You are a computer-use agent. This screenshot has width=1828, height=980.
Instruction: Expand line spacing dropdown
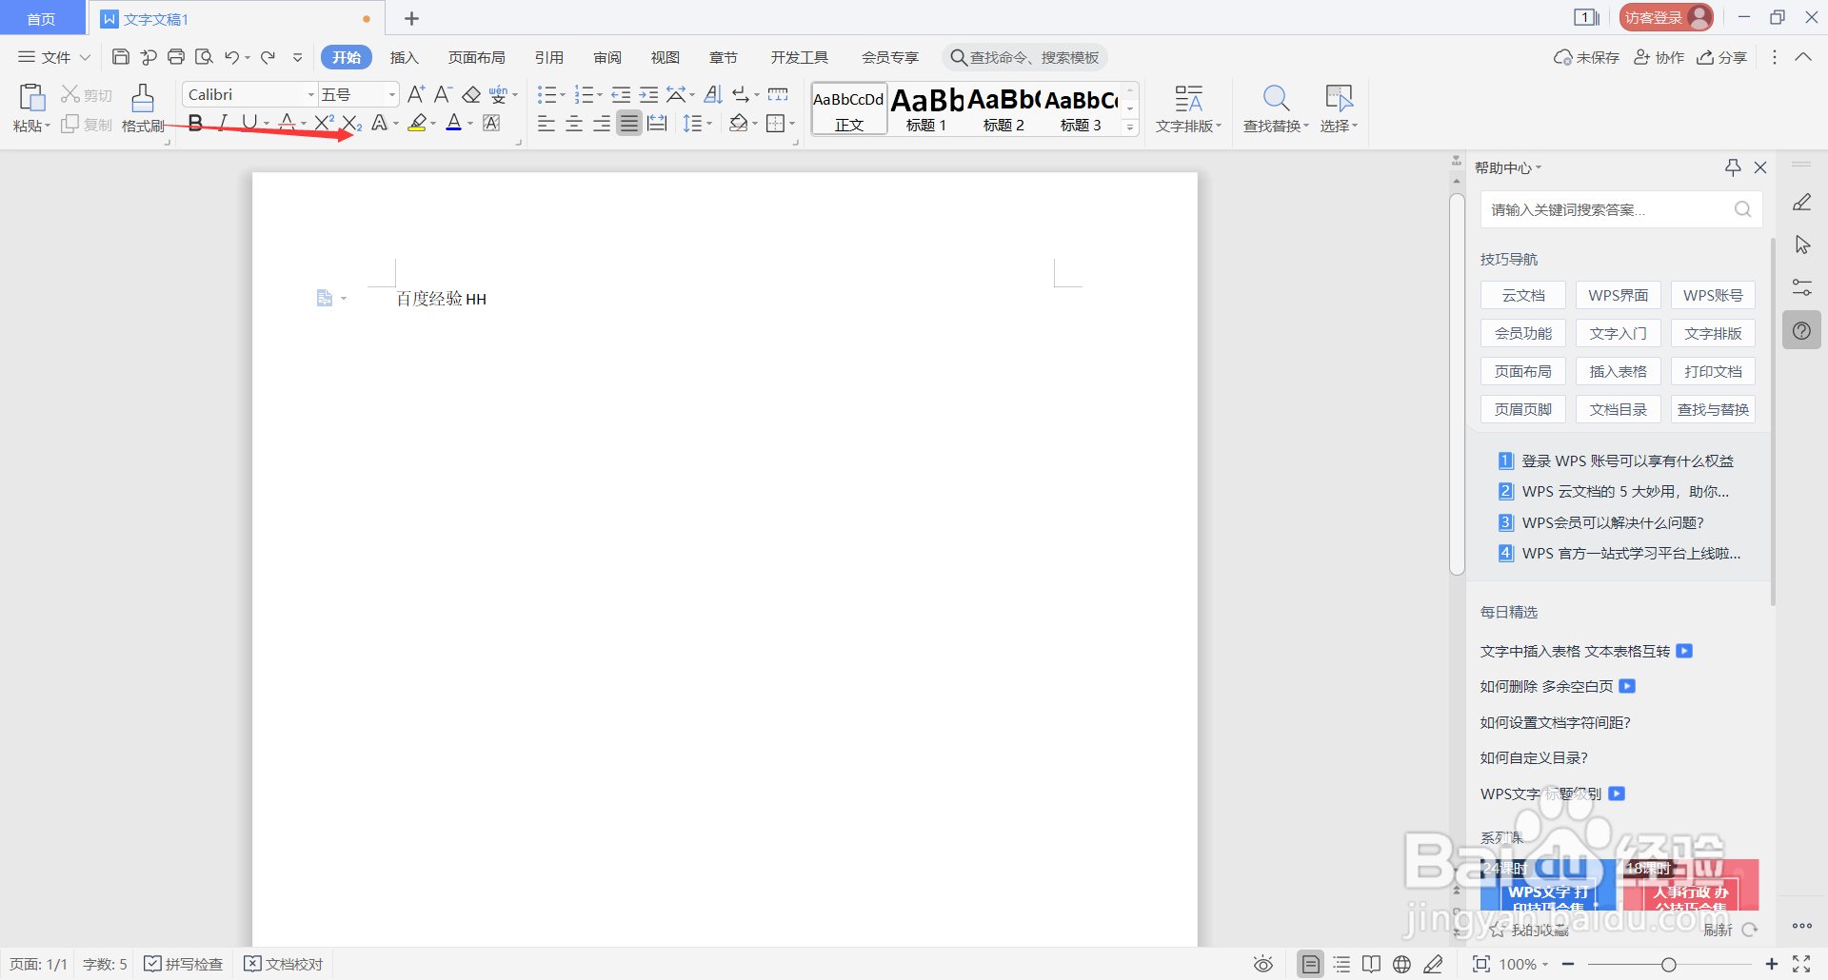tap(709, 124)
